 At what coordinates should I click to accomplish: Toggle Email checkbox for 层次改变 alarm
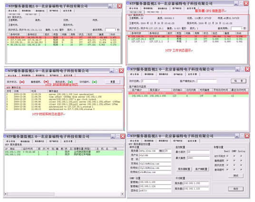coord(227,165)
